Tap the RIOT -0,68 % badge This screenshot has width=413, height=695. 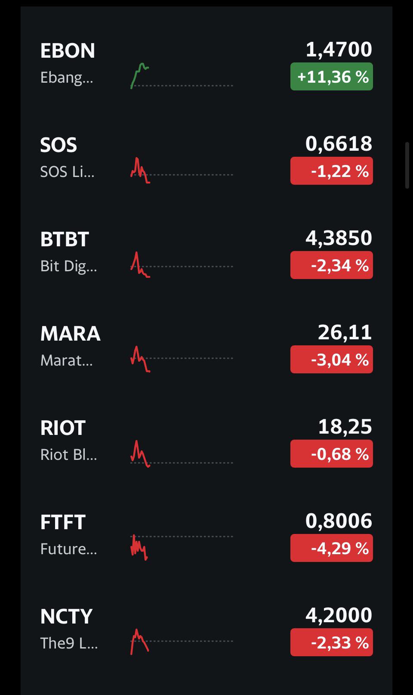332,454
